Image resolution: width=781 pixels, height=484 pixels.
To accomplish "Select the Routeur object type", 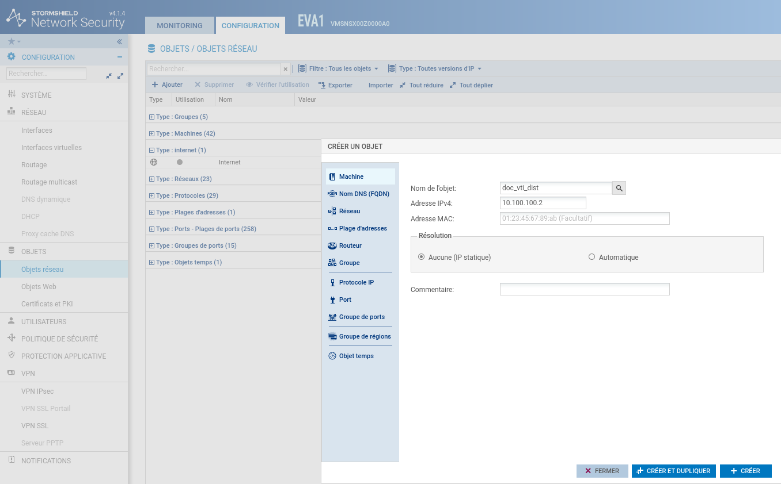I will [x=350, y=245].
